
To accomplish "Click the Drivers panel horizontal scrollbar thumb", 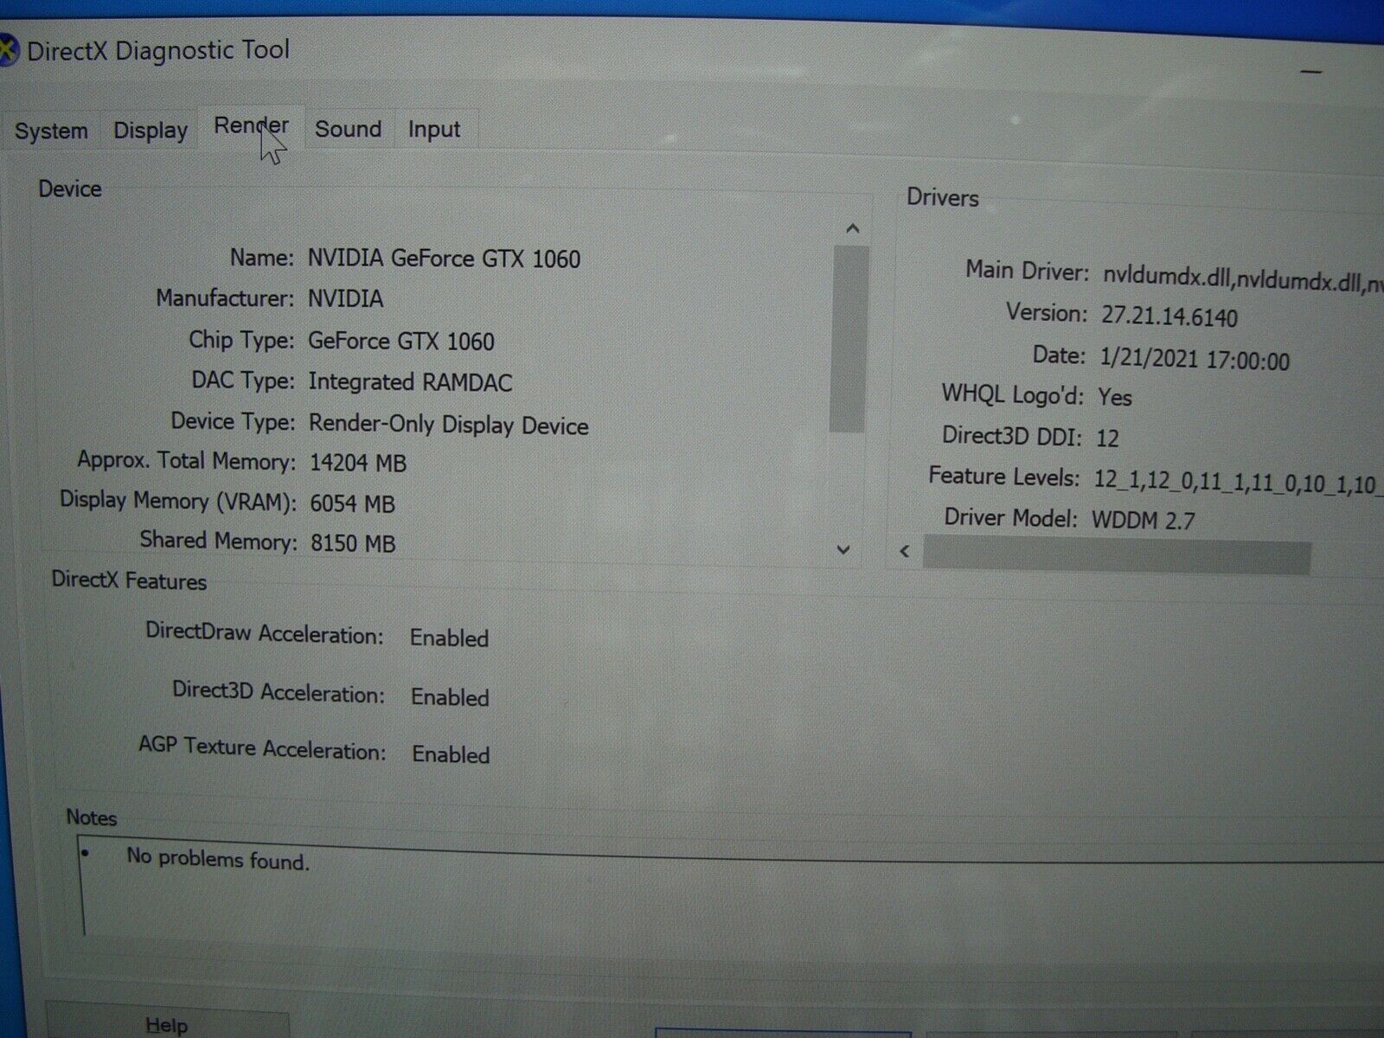I will click(1117, 554).
